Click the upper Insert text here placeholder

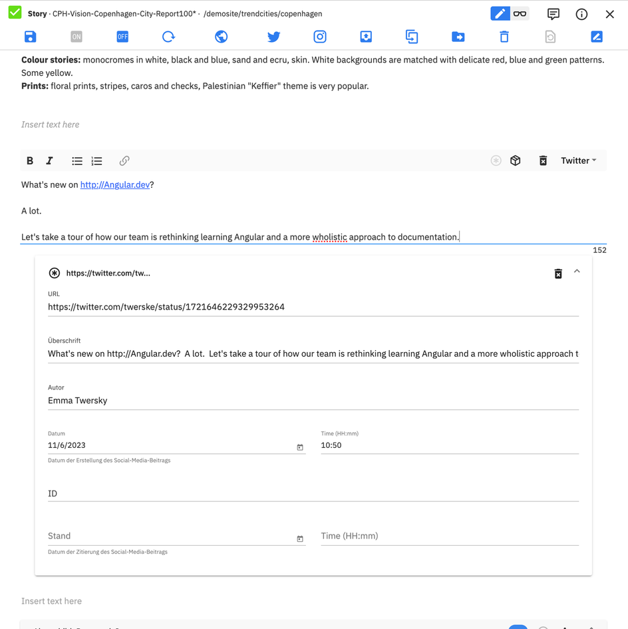[x=51, y=124]
